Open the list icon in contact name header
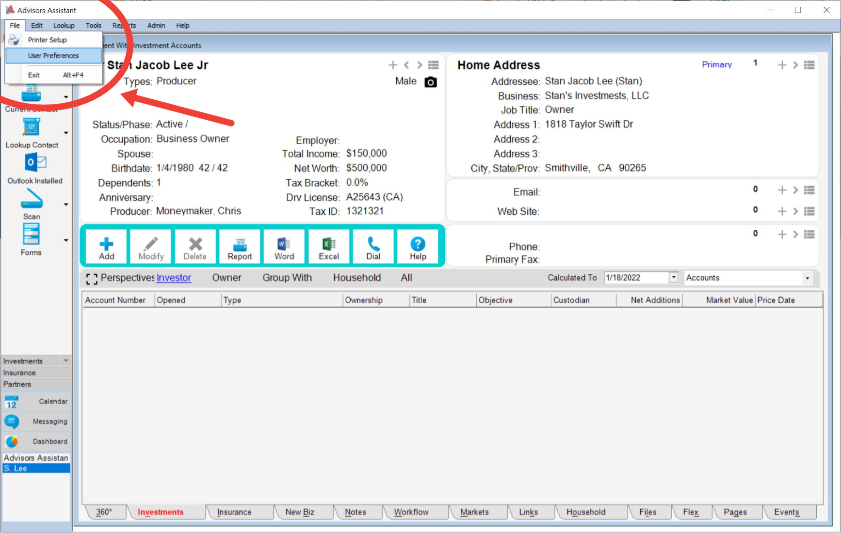841x533 pixels. [434, 65]
